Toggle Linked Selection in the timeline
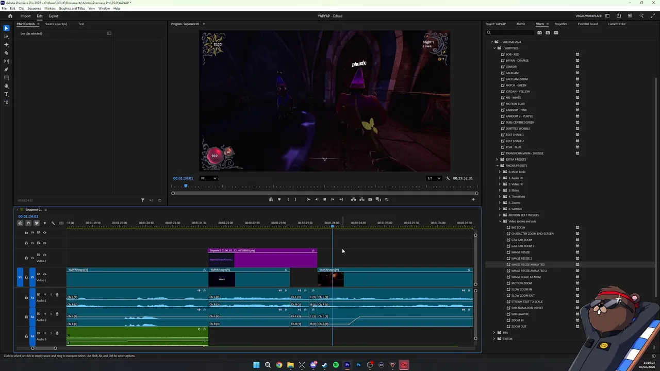The image size is (660, 371). point(36,223)
